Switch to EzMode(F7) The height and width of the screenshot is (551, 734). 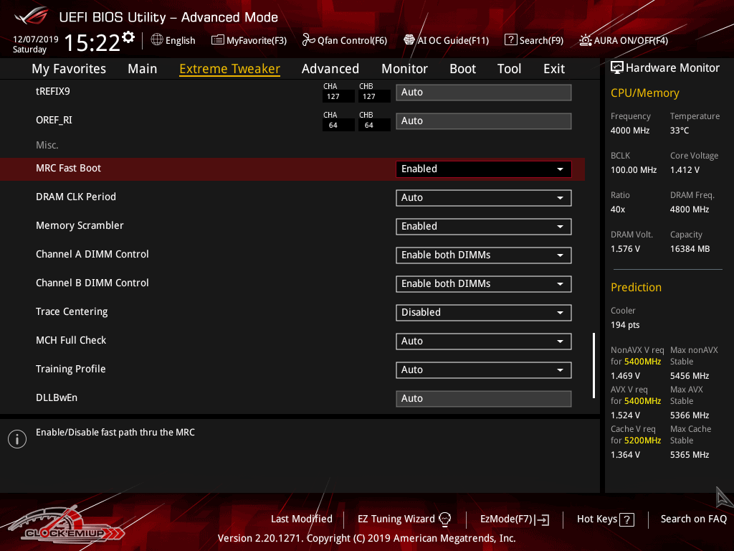coord(514,519)
